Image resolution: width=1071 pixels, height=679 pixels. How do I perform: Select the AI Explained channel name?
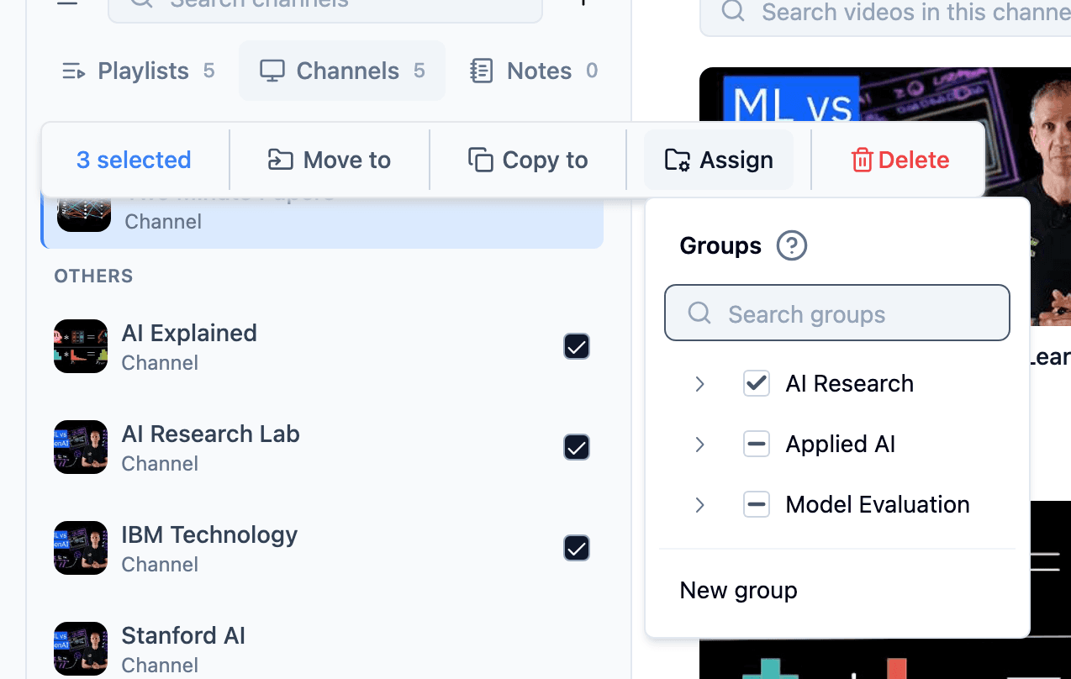pyautogui.click(x=189, y=333)
